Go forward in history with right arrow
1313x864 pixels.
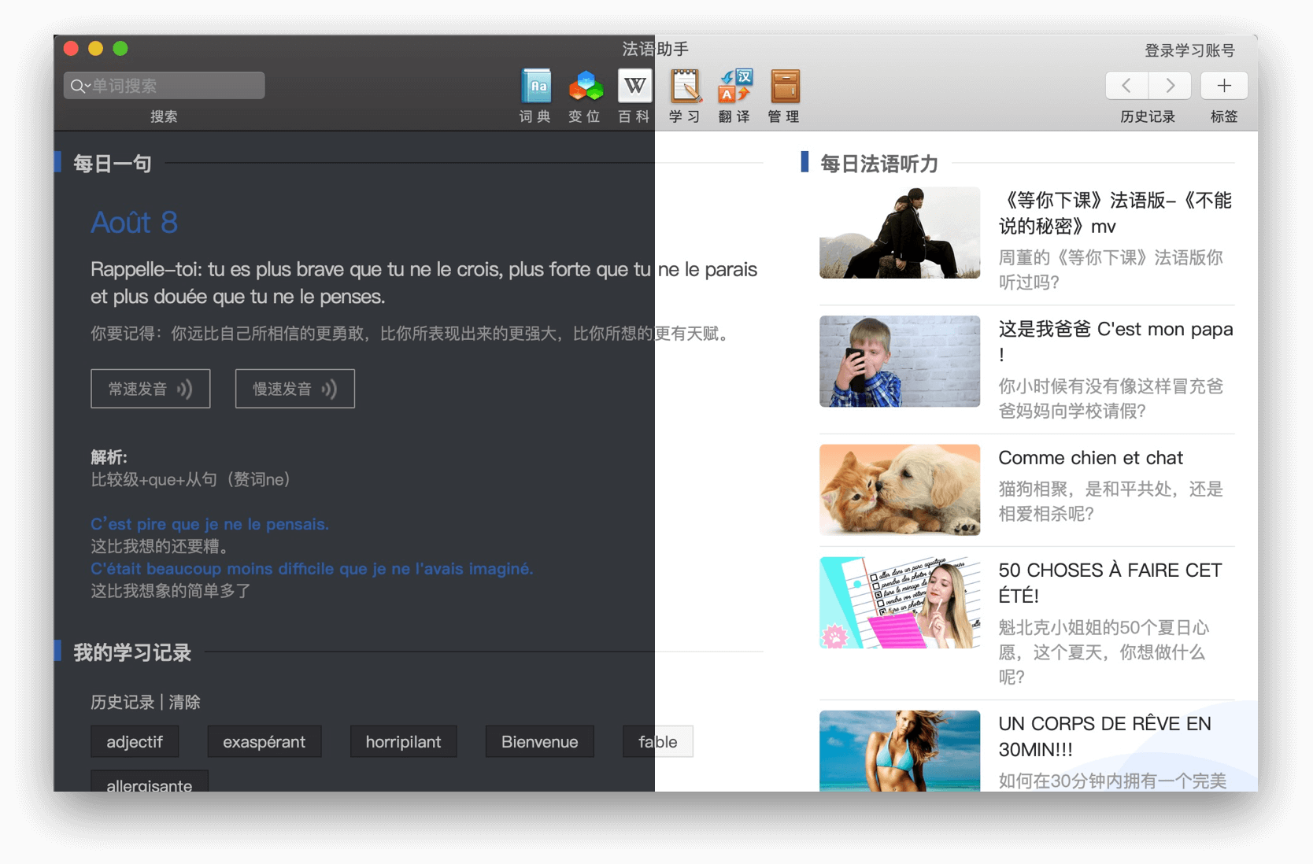(1170, 86)
